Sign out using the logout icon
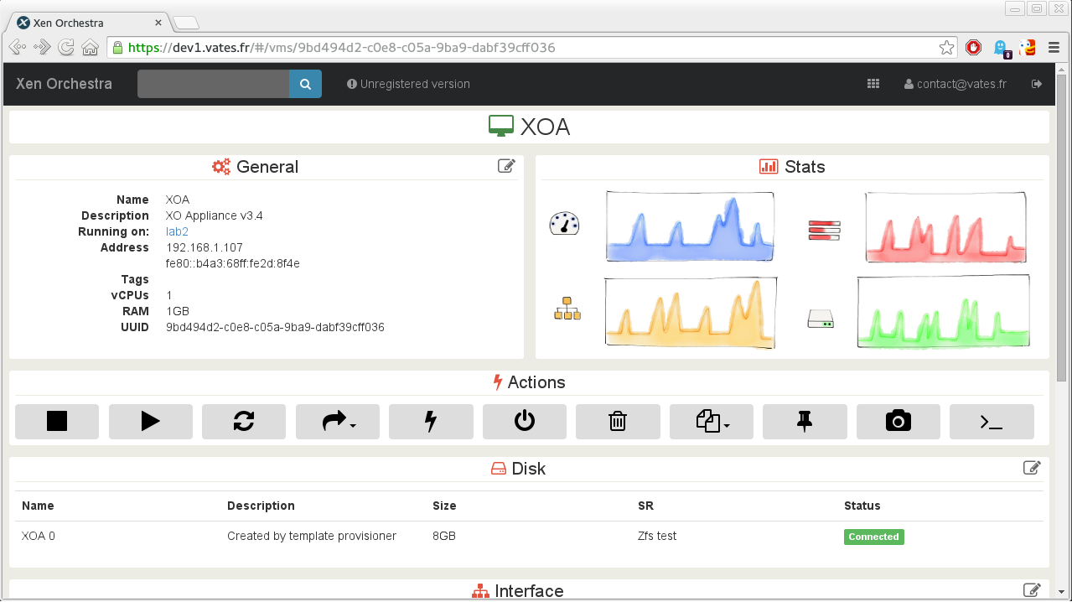The width and height of the screenshot is (1072, 602). 1037,84
